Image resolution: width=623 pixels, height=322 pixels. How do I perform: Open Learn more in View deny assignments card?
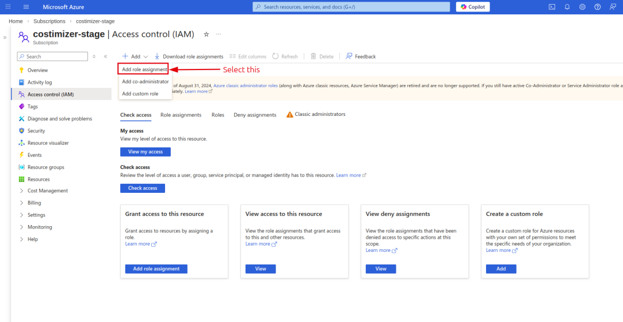381,250
